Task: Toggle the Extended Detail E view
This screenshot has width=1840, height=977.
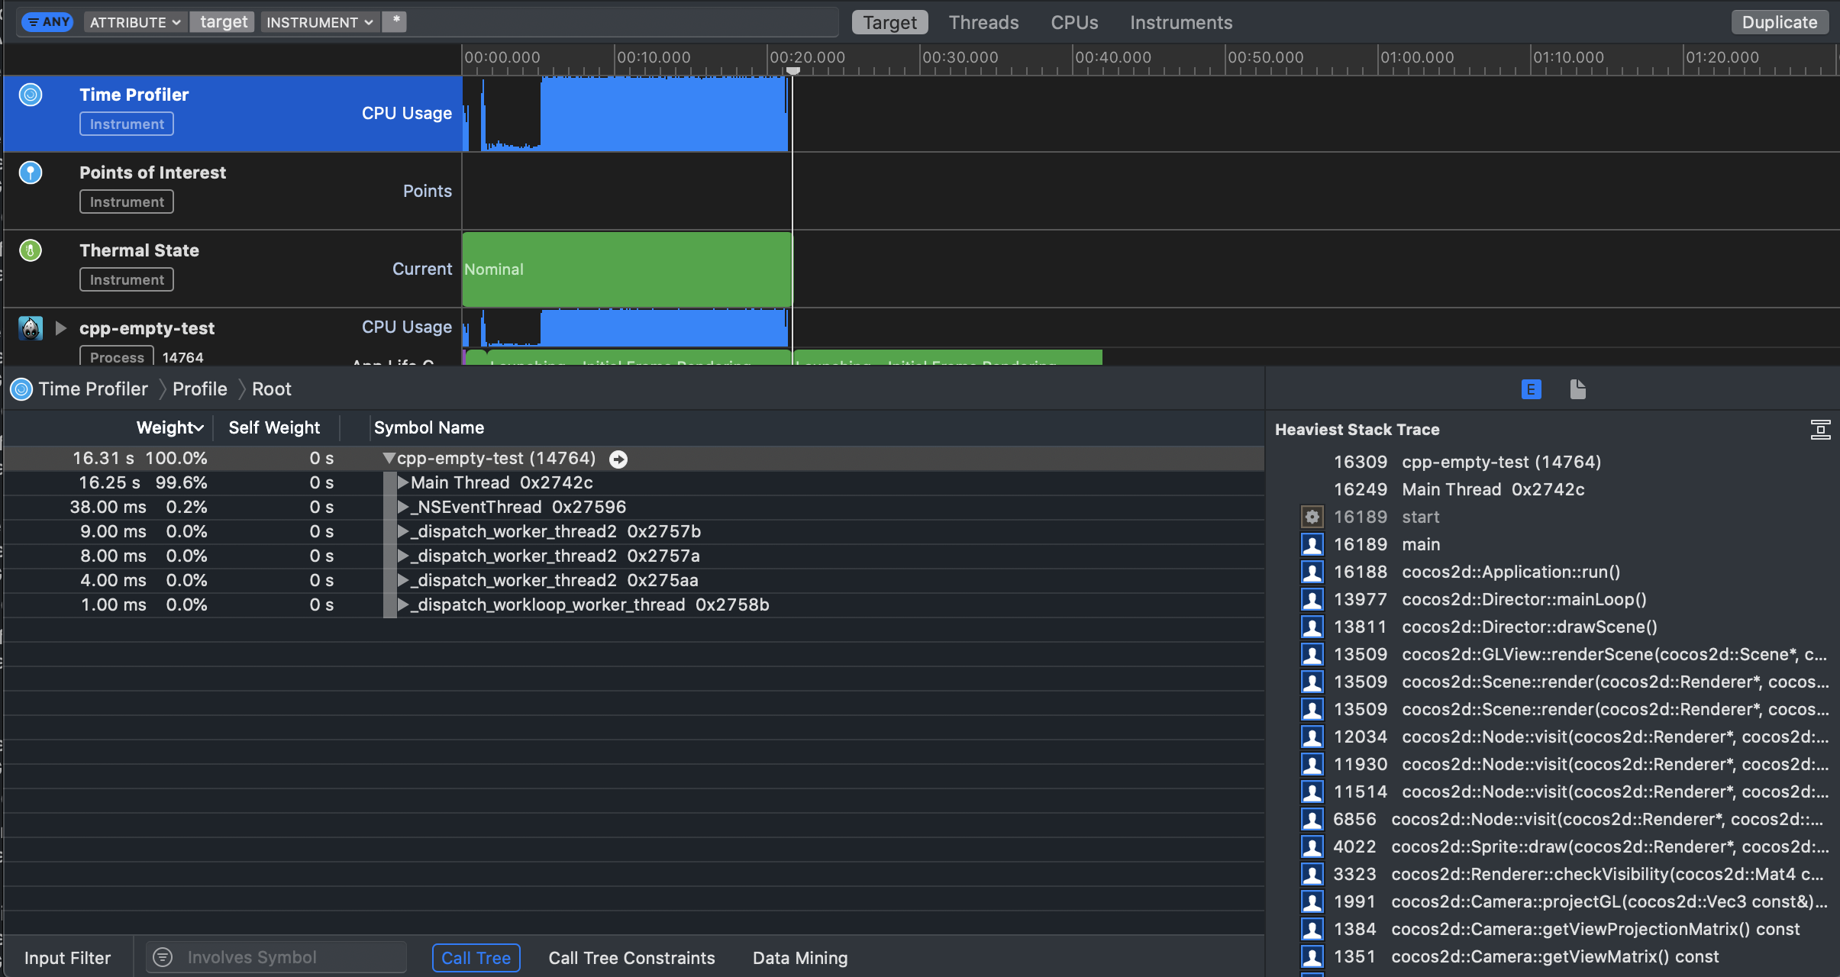Action: click(x=1531, y=389)
